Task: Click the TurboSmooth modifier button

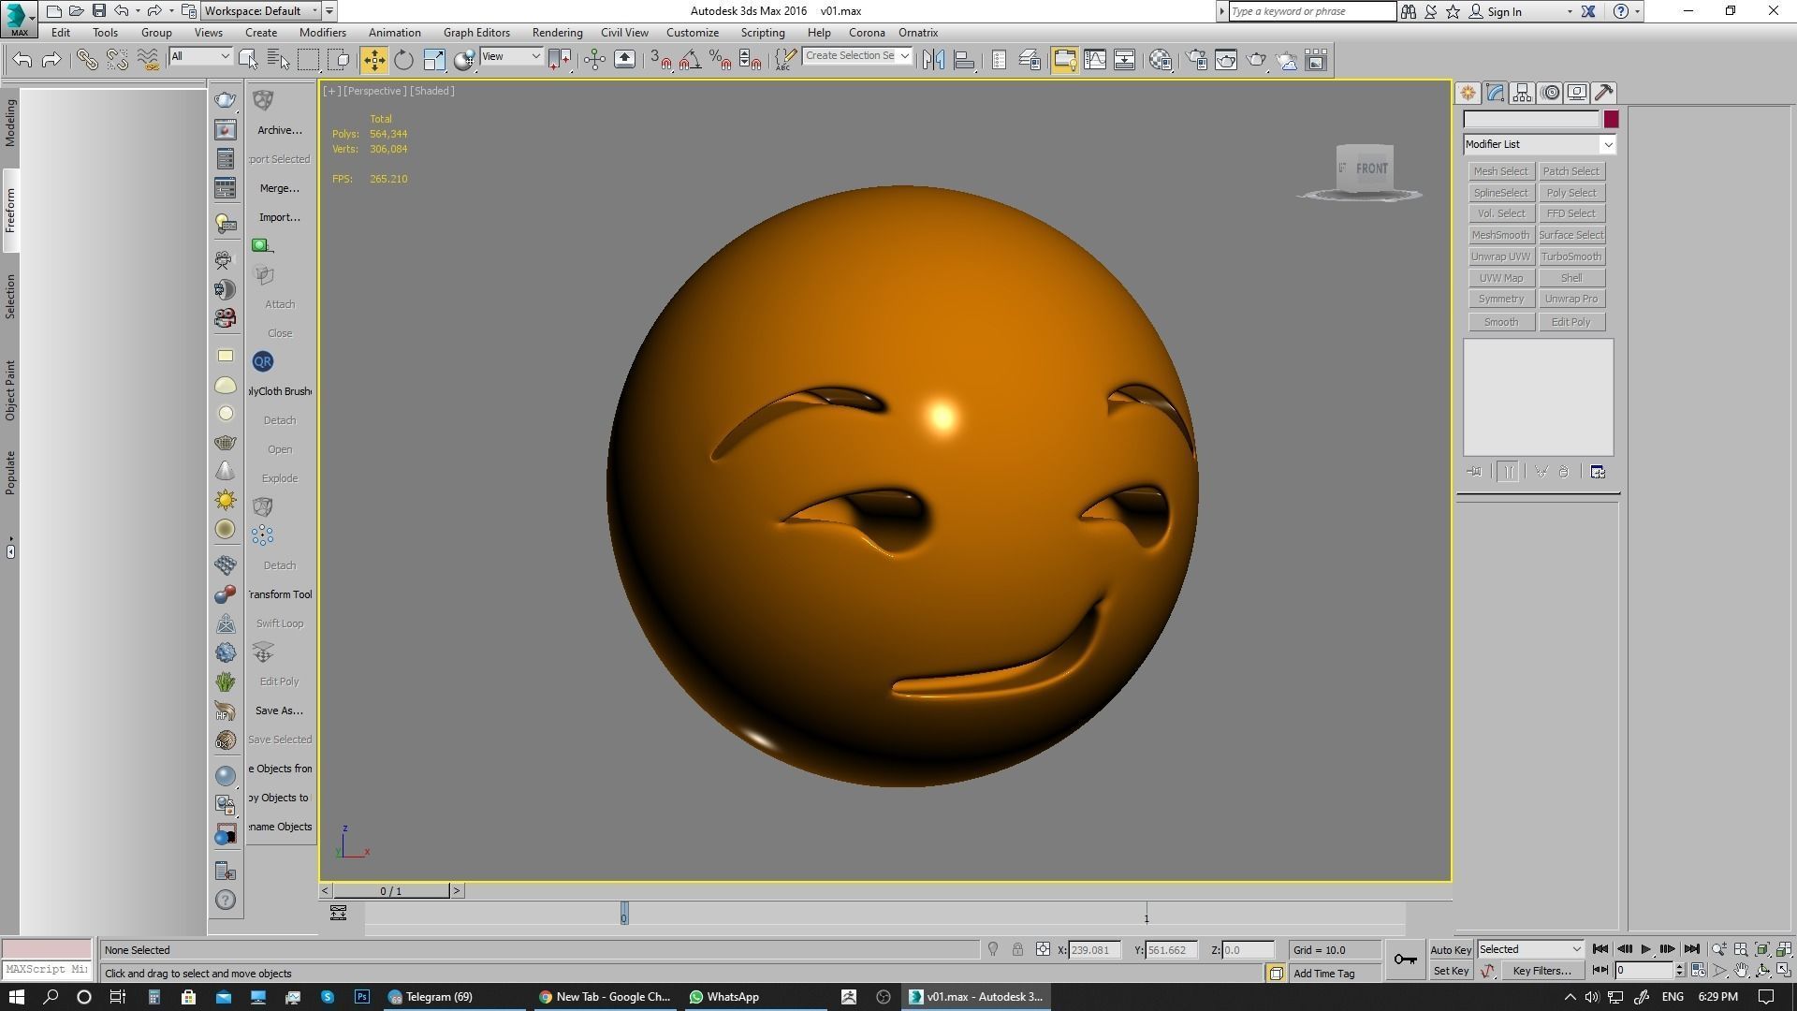Action: [x=1571, y=256]
